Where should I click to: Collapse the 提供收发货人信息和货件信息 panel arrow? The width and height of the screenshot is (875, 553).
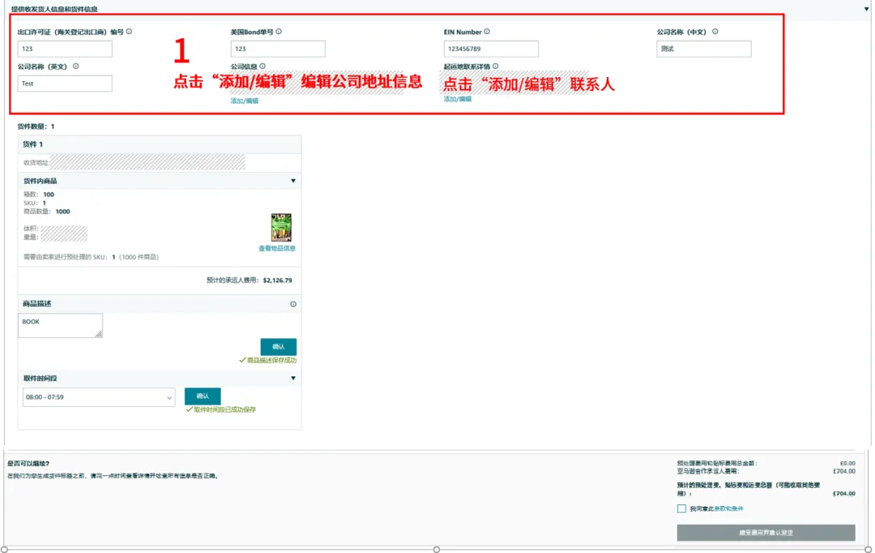(x=867, y=8)
